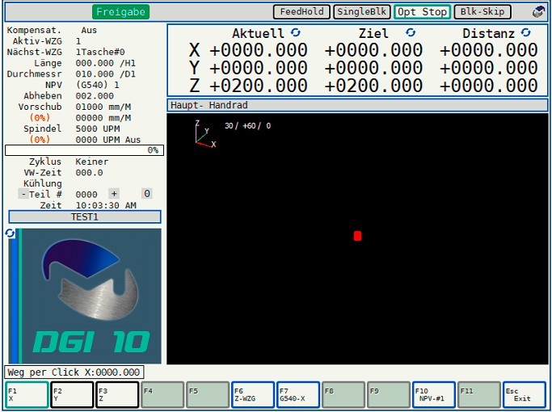Screen dimensions: 552x412
Task: Click the refresh icon next to Aktuell
Action: 296,33
